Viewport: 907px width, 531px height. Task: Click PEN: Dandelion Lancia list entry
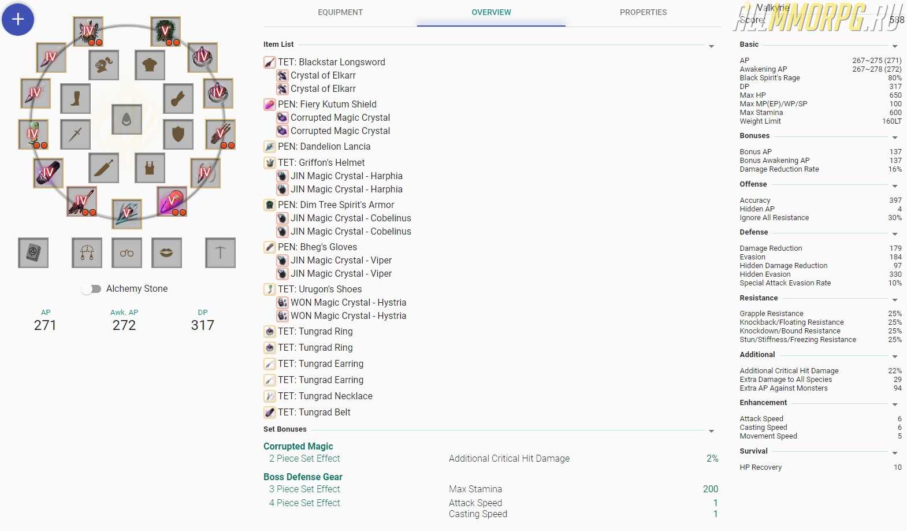324,146
